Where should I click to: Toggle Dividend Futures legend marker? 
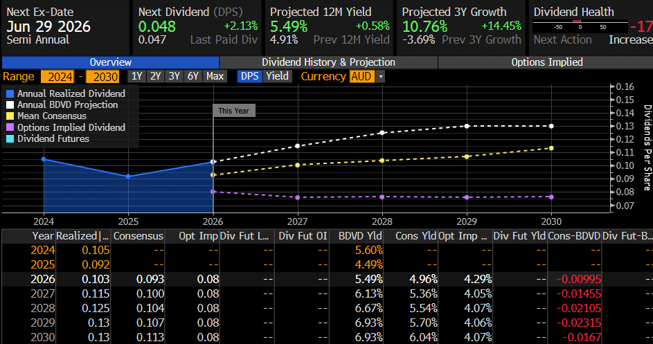pyautogui.click(x=10, y=138)
